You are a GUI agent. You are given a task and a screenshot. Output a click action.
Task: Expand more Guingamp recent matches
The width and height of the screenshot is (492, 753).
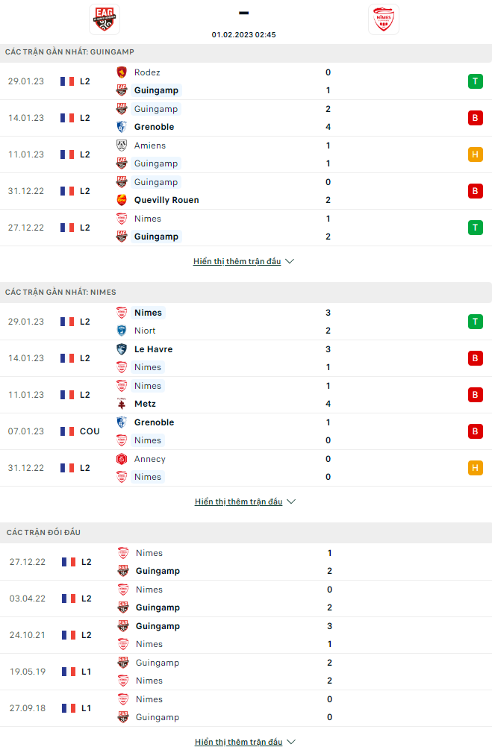tap(243, 261)
